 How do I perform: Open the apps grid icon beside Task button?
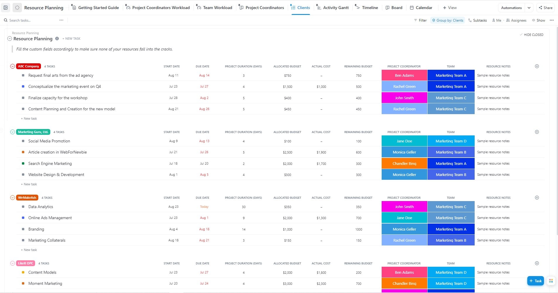pos(551,281)
